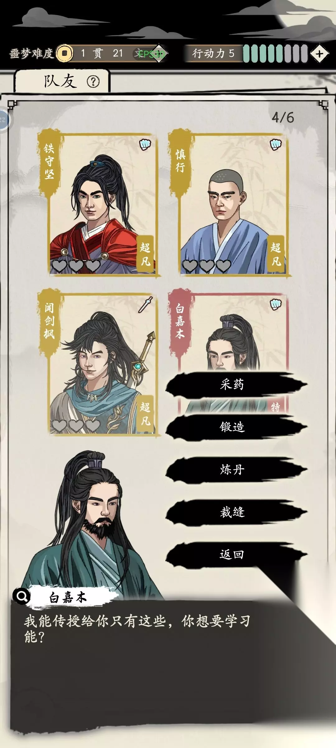
Task: Tap the fist icon on 慎行's card
Action: click(275, 144)
